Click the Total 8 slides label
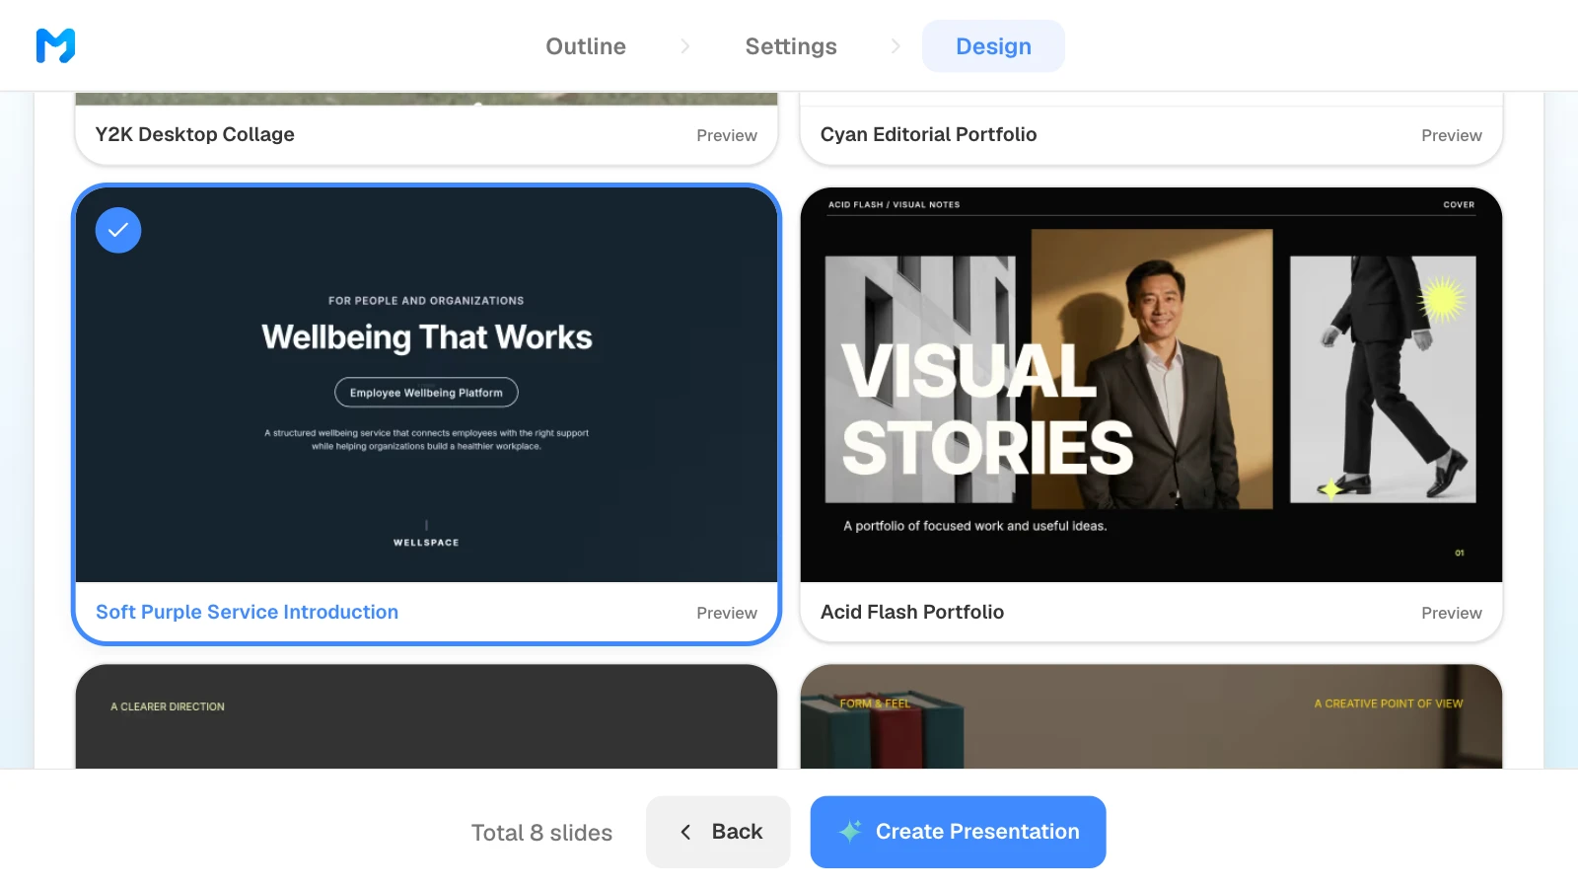 point(541,833)
